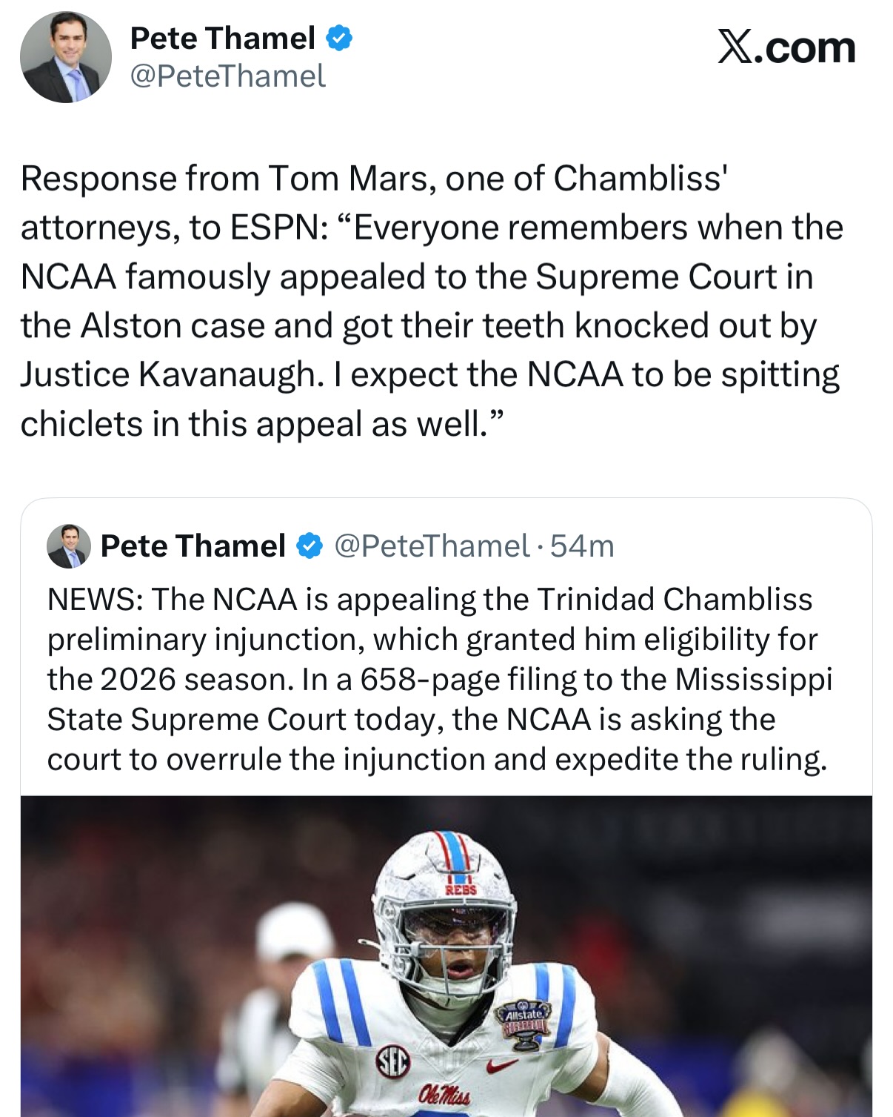
Task: Select the "Justice Kavanaugh" text in tweet
Action: (x=172, y=374)
